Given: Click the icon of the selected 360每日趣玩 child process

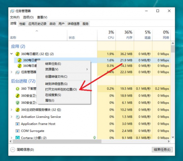Looking at the screenshot, I should (20, 60).
